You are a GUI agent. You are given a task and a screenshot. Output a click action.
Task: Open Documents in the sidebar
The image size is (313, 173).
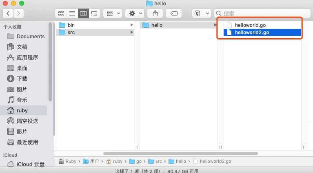[x=30, y=36]
